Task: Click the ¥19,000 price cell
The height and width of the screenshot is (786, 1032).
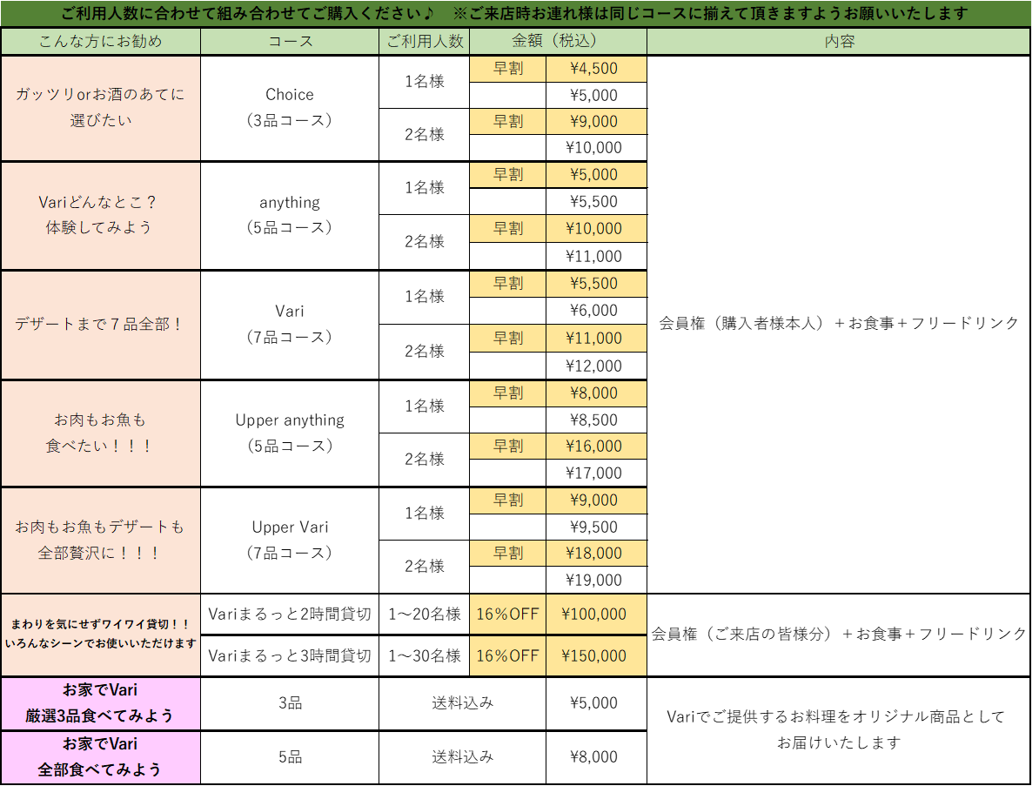Action: tap(595, 580)
